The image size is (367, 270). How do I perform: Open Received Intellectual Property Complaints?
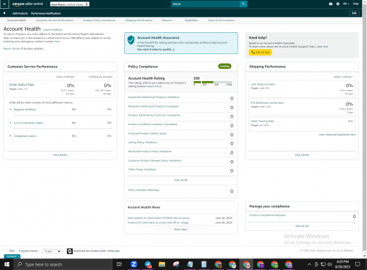(x=153, y=106)
